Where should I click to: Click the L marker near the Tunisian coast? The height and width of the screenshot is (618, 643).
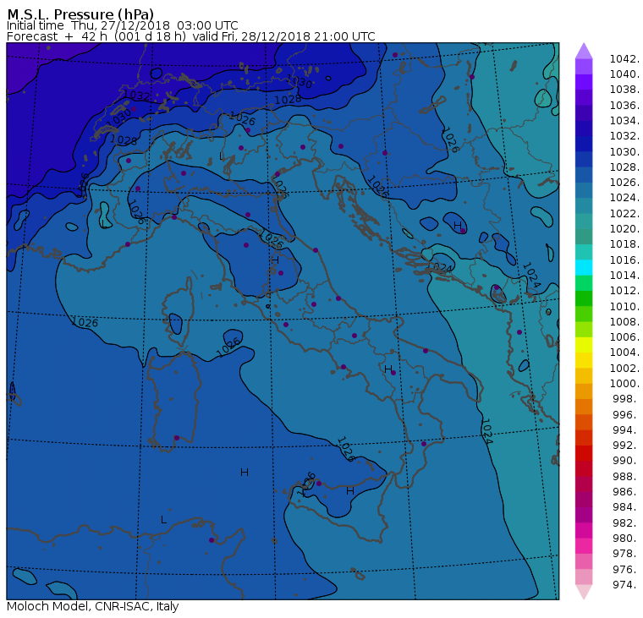click(x=163, y=520)
